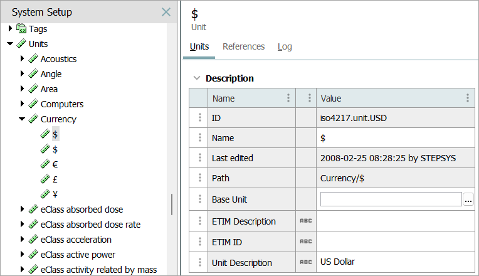Viewport: 479px width, 276px height.
Task: Expand the Angle tree node
Action: pos(22,74)
